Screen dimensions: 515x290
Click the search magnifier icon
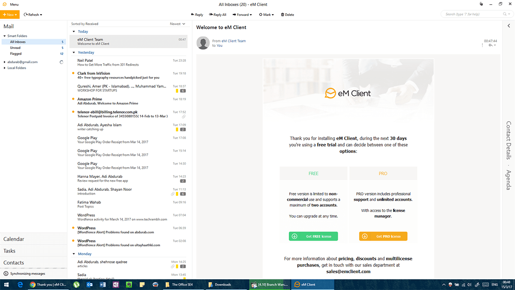[504, 14]
